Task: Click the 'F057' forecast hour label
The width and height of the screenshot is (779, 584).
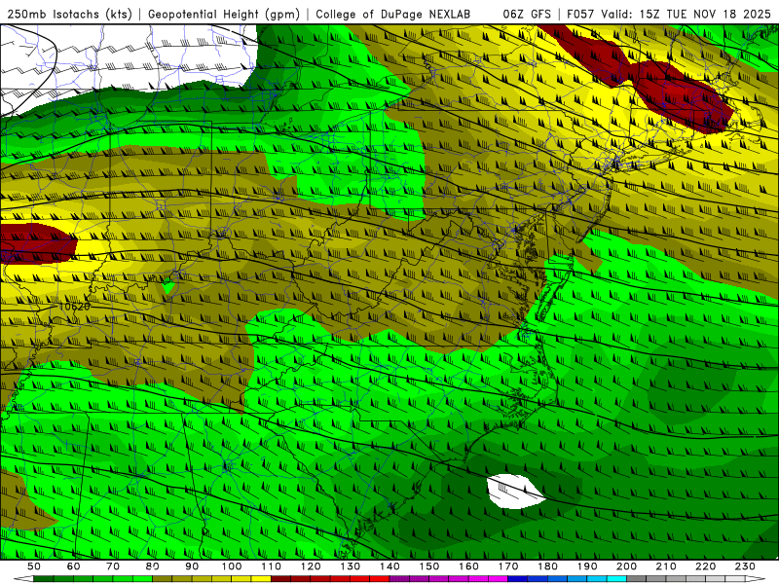Action: click(x=581, y=15)
